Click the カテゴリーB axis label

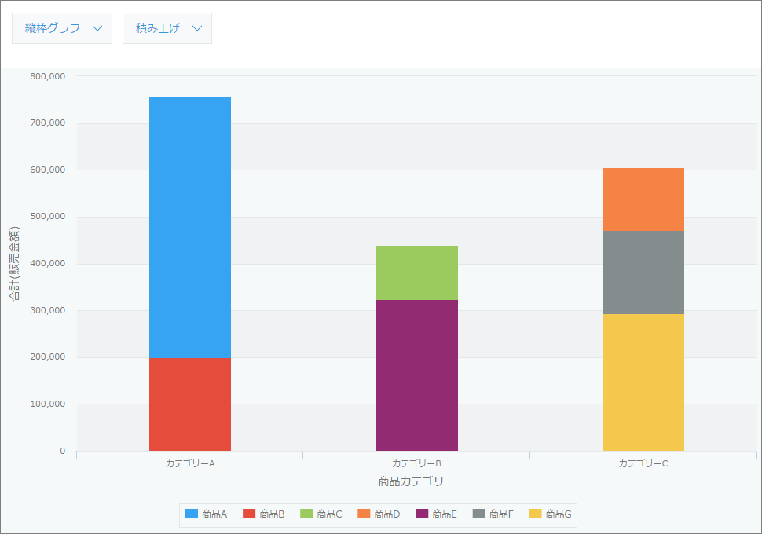[417, 463]
